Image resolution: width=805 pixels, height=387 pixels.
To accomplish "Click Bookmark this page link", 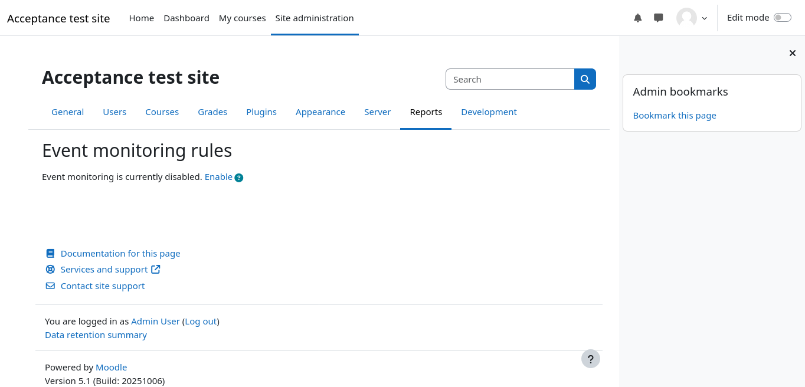I will point(675,116).
